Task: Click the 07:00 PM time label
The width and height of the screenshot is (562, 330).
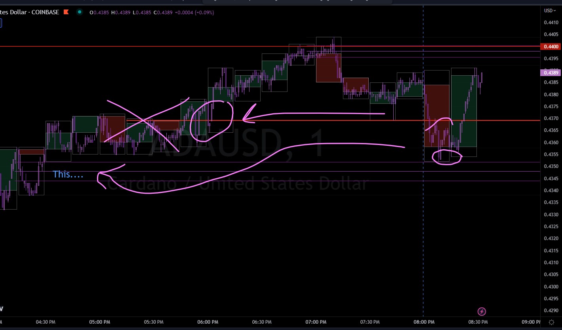Action: (x=316, y=322)
